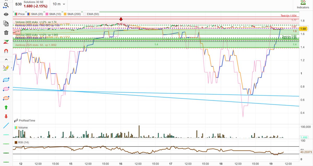Add a blue ellipse annotation
The height and width of the screenshot is (166, 313).
point(6,80)
